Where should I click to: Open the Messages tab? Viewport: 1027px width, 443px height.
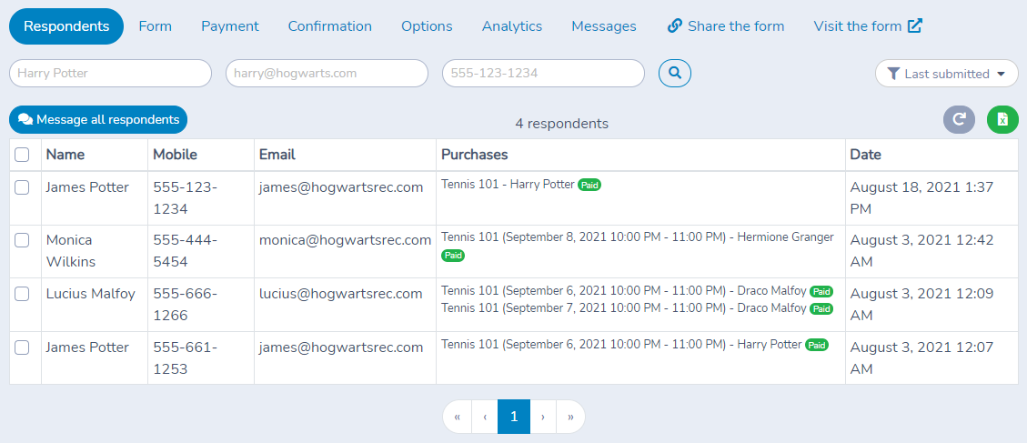pyautogui.click(x=604, y=26)
